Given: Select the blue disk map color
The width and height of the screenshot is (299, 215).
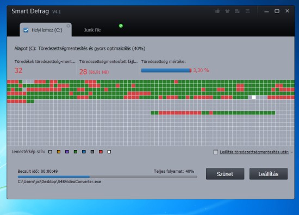Looking at the screenshot, I should click(84, 152).
